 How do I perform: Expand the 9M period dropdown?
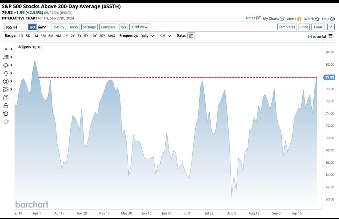pyautogui.click(x=165, y=36)
